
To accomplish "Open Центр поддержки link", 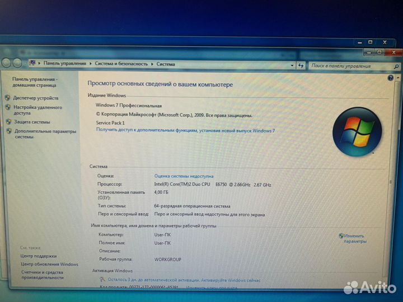I will click(38, 256).
